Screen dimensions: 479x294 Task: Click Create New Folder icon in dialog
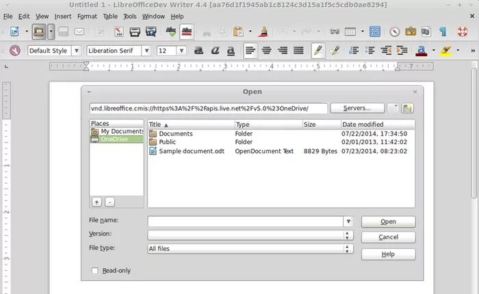click(408, 108)
